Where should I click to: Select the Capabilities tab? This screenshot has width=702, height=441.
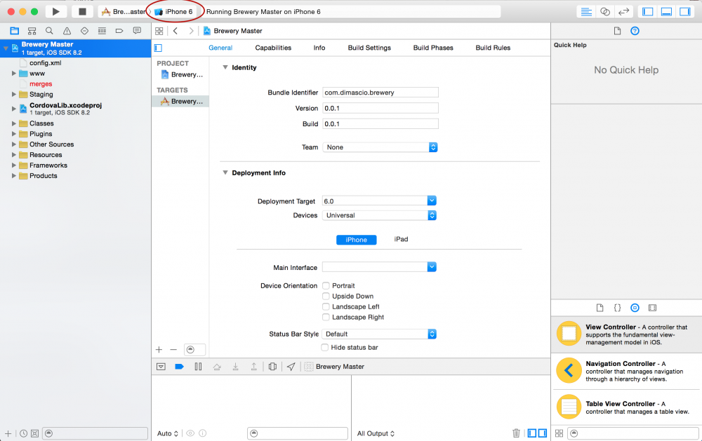tap(273, 48)
